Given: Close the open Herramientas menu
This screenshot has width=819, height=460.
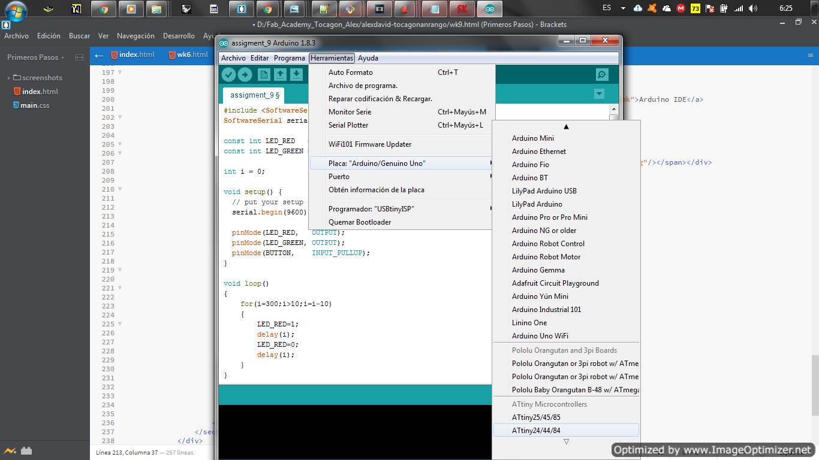Looking at the screenshot, I should [332, 58].
